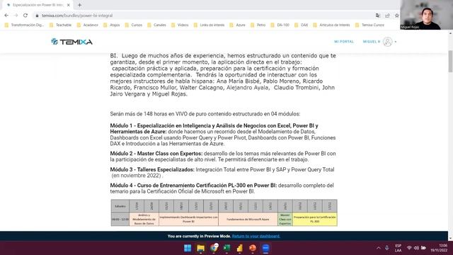Screen dimensions: 453x255
Task: Click the browser forward arrow
Action: (x=16, y=16)
